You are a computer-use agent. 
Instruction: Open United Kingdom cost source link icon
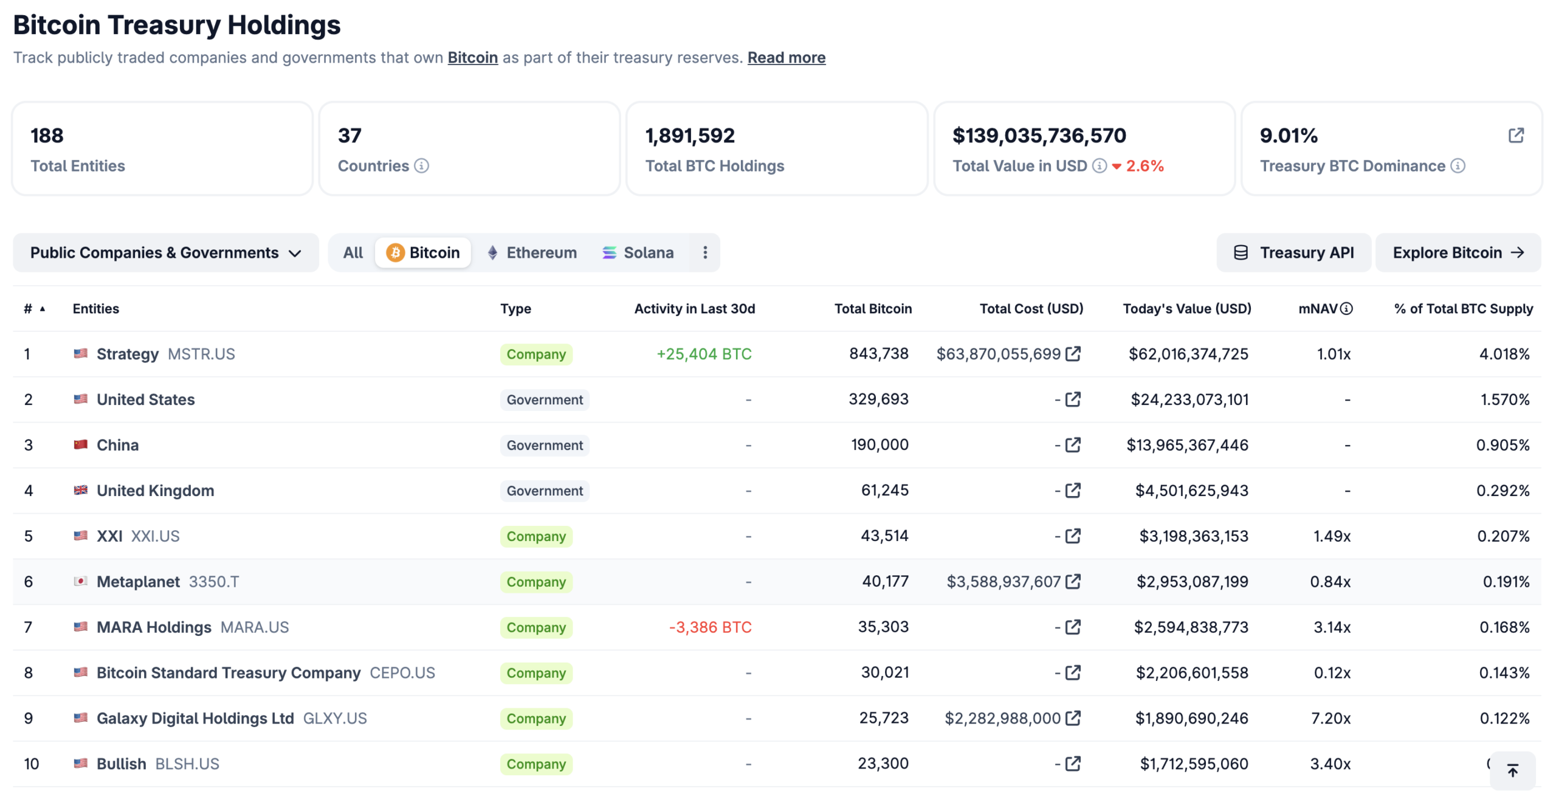click(x=1073, y=490)
